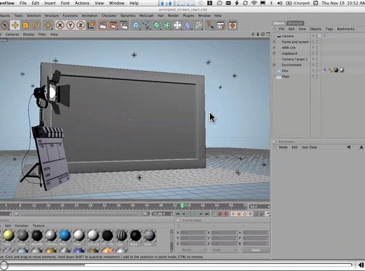Viewport: 365px width, 271px height.
Task: Go back in Attributes with left arrow
Action: 349,147
